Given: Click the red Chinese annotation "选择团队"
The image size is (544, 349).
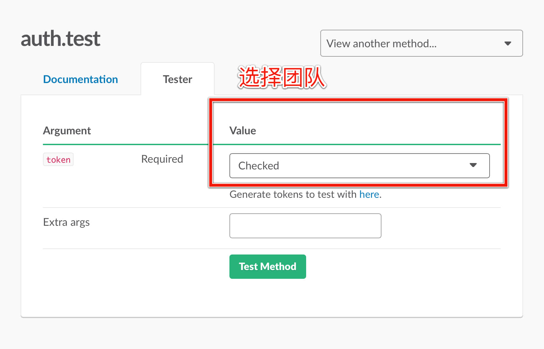Looking at the screenshot, I should 282,78.
